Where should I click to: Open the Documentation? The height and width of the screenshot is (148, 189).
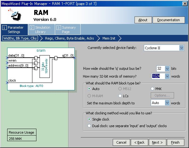[x=168, y=20]
